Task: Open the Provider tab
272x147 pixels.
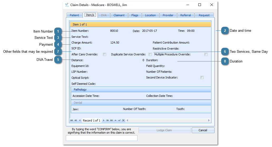Action: point(168,15)
